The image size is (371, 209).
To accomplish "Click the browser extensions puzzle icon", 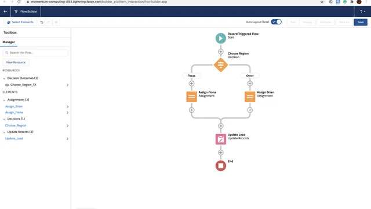I will tap(352, 2).
